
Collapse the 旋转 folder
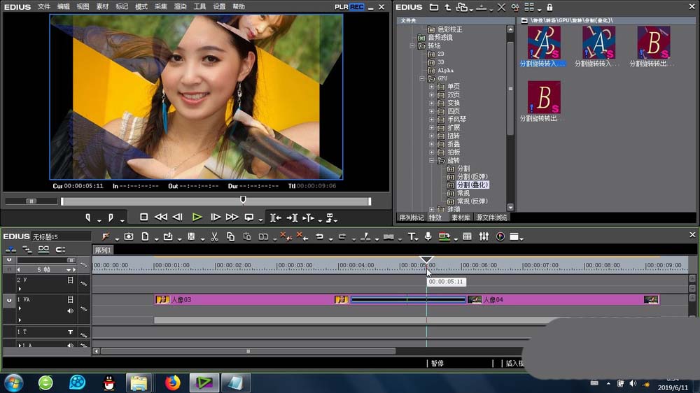431,161
